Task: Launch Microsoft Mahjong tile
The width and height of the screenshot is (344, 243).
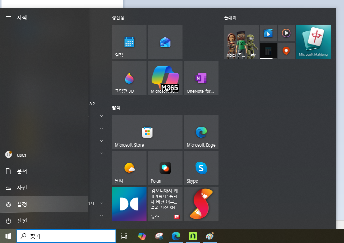Action: pos(313,42)
